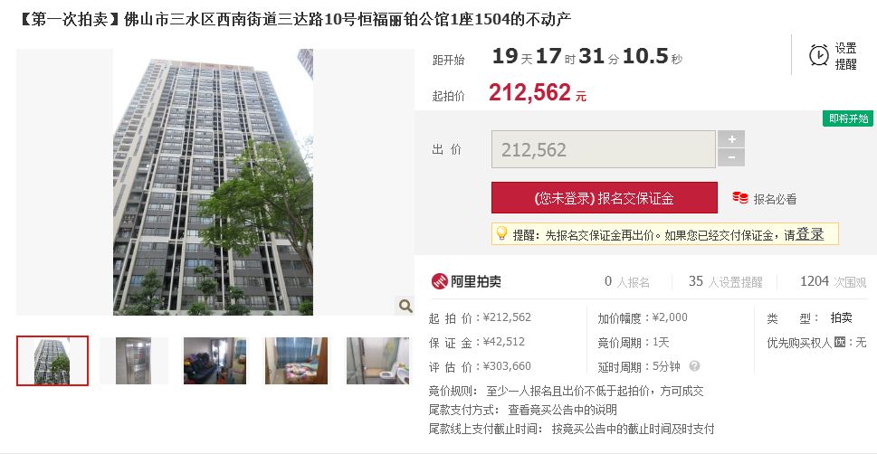The height and width of the screenshot is (454, 877).
Task: Click the bid amount input field
Action: click(604, 149)
